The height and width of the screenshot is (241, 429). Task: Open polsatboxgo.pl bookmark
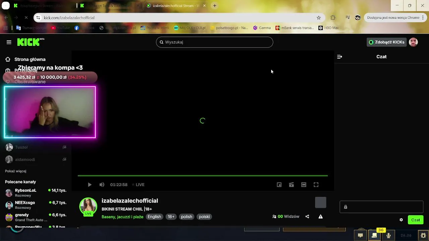(x=229, y=28)
